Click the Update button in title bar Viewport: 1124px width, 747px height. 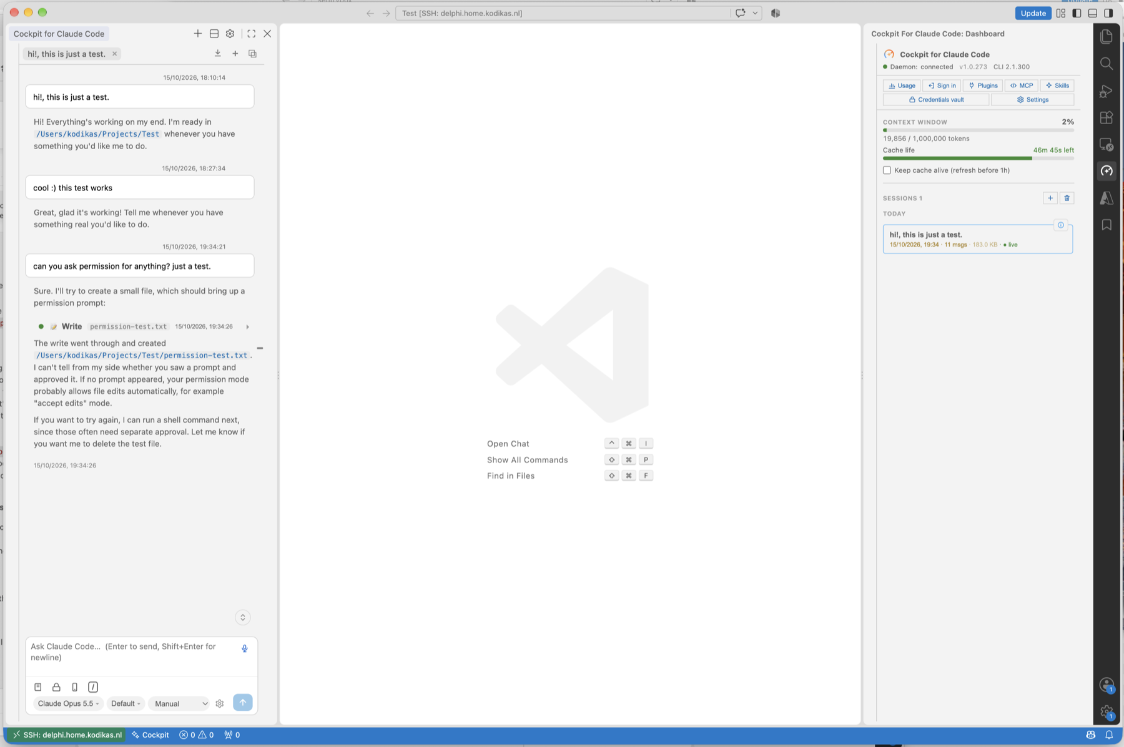tap(1033, 13)
